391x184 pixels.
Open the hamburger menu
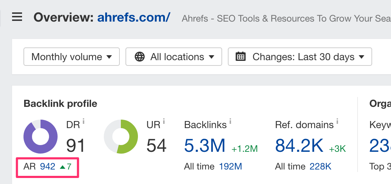click(17, 17)
